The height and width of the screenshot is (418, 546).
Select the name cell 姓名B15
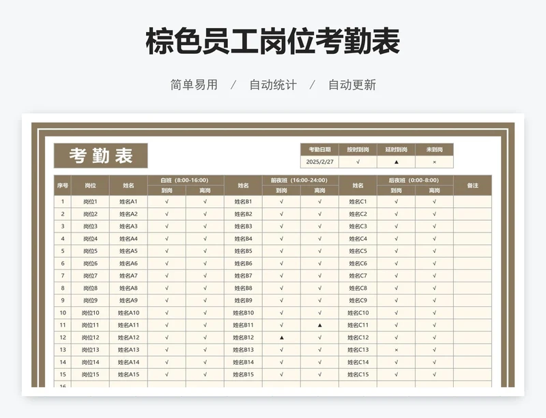pyautogui.click(x=243, y=374)
